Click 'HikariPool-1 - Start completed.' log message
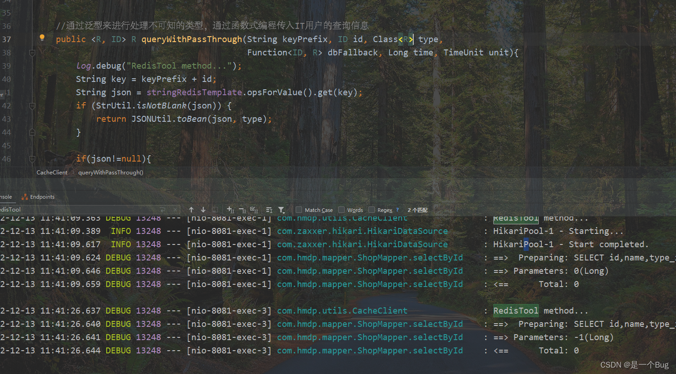The width and height of the screenshot is (676, 374). click(571, 244)
